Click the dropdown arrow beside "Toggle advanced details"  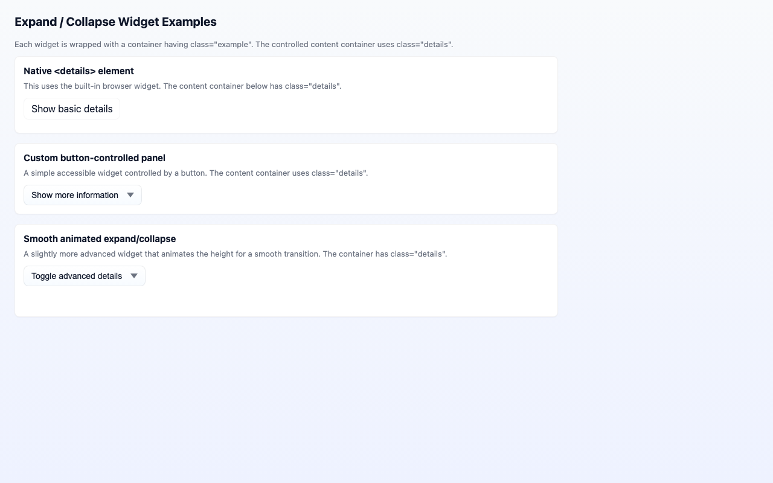tap(134, 276)
